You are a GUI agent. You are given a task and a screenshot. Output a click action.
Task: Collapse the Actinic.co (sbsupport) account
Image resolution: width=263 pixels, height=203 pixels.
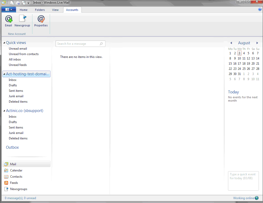4,111
